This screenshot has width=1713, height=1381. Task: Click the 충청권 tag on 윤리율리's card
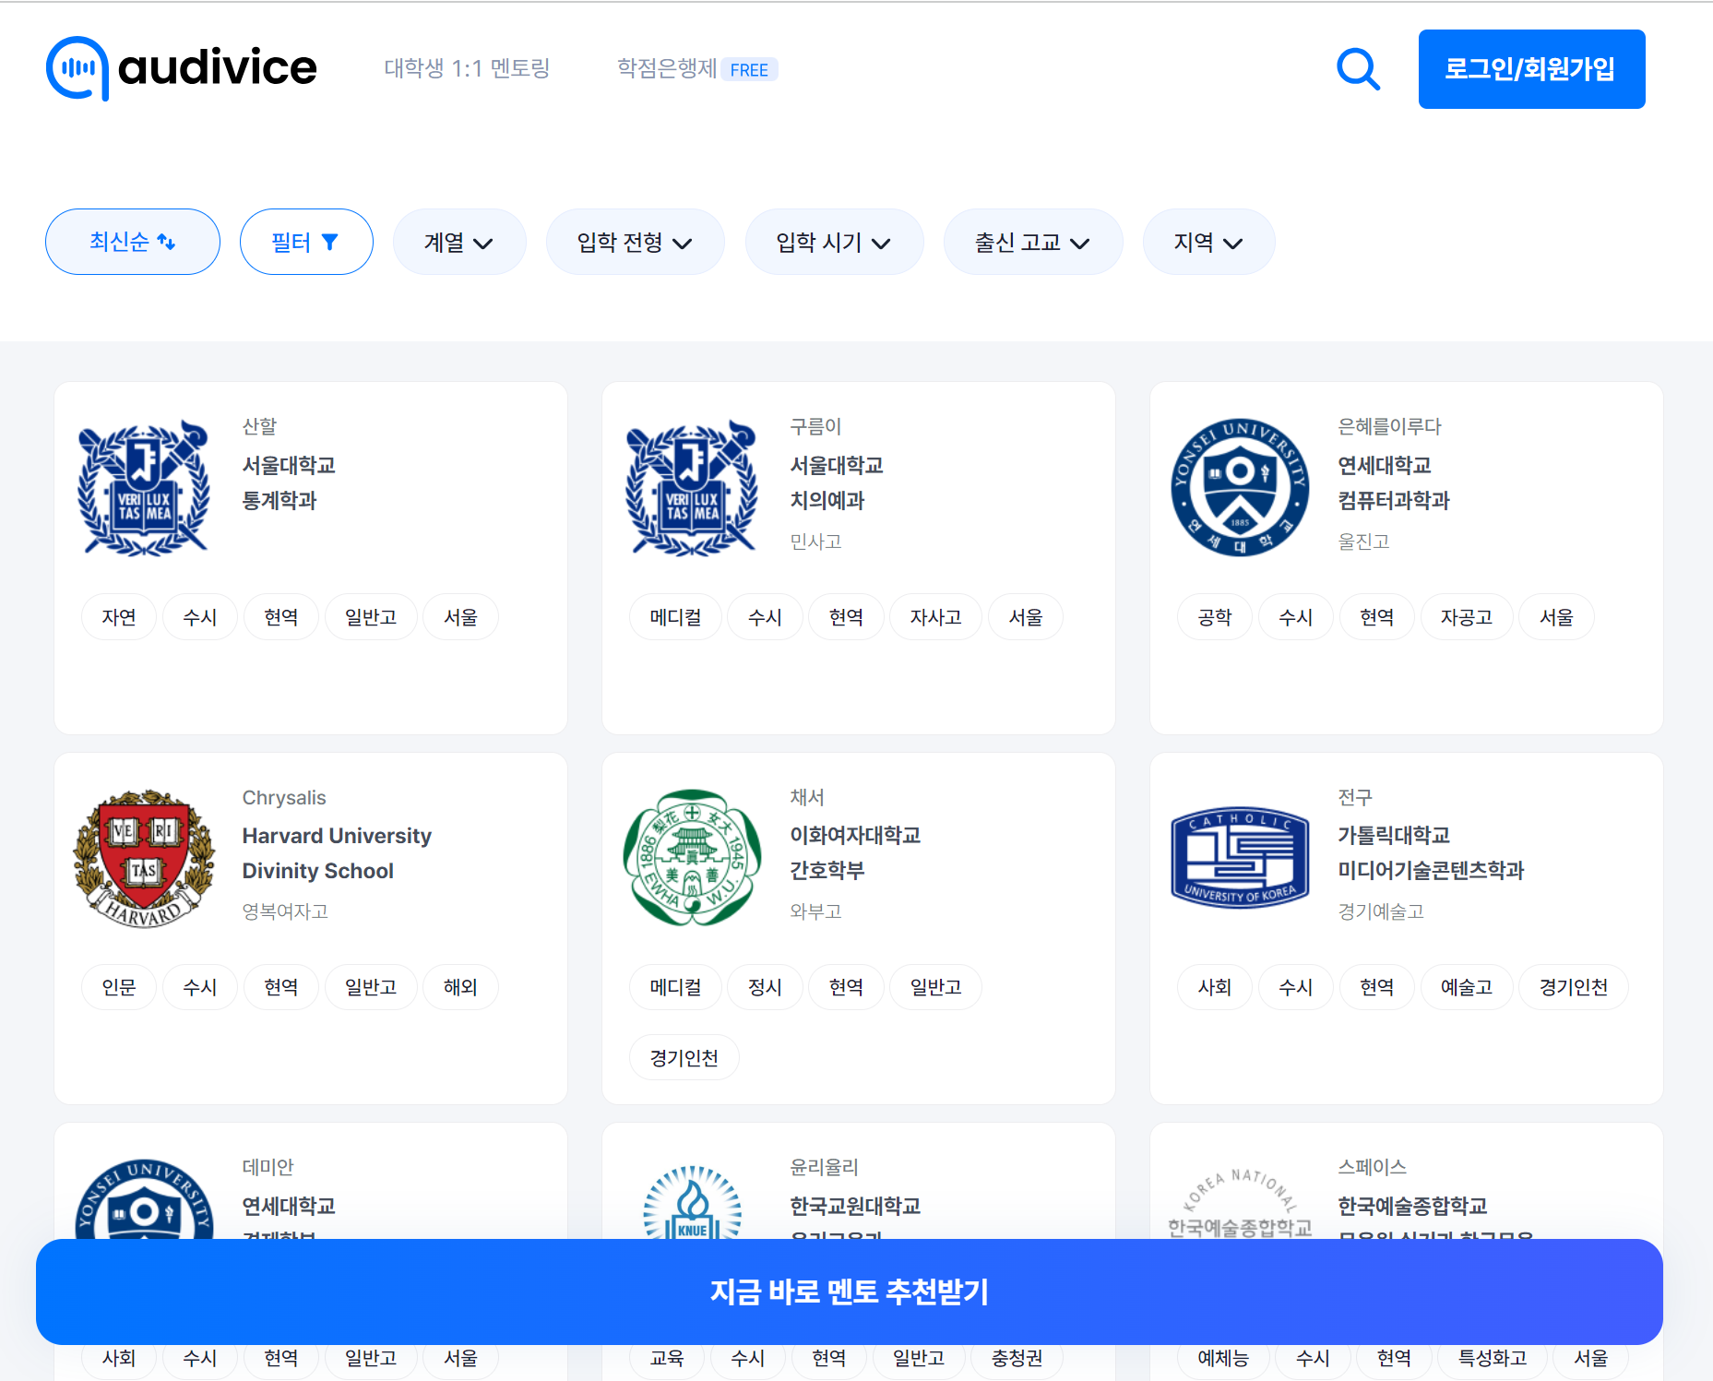pyautogui.click(x=1017, y=1358)
